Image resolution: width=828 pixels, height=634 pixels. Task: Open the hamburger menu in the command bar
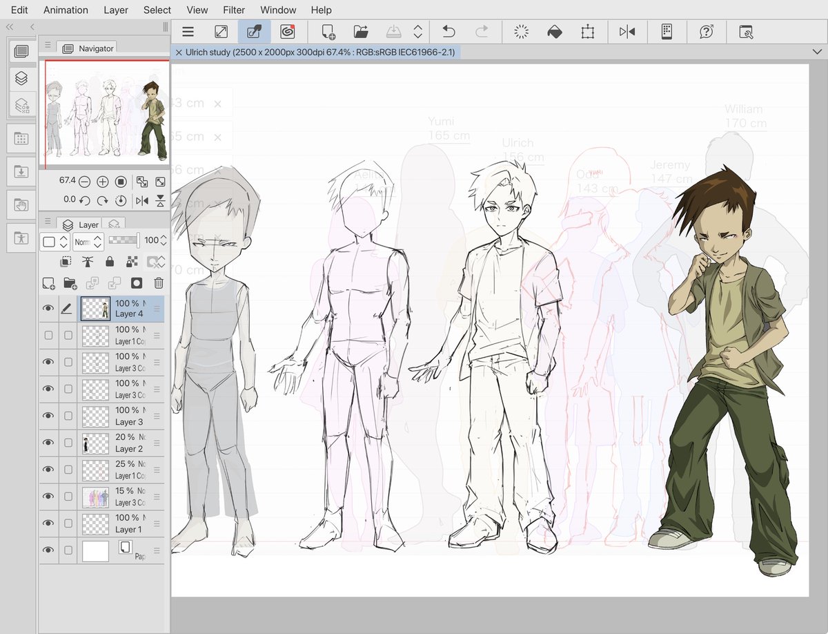[x=188, y=32]
